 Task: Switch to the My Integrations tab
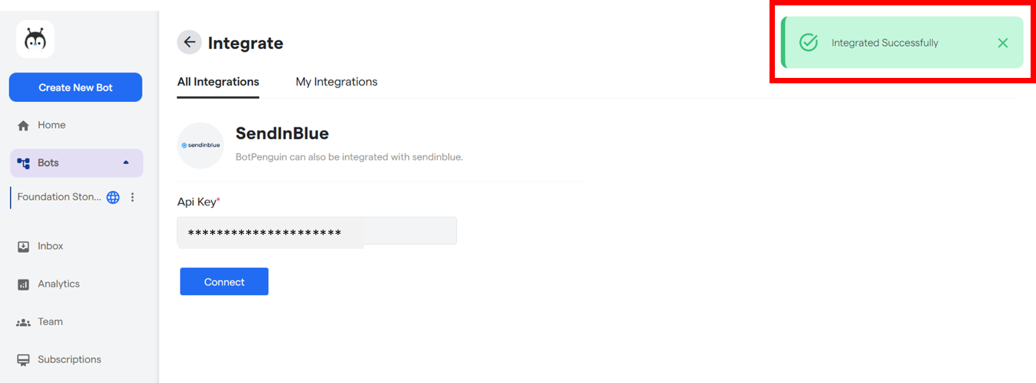tap(336, 82)
